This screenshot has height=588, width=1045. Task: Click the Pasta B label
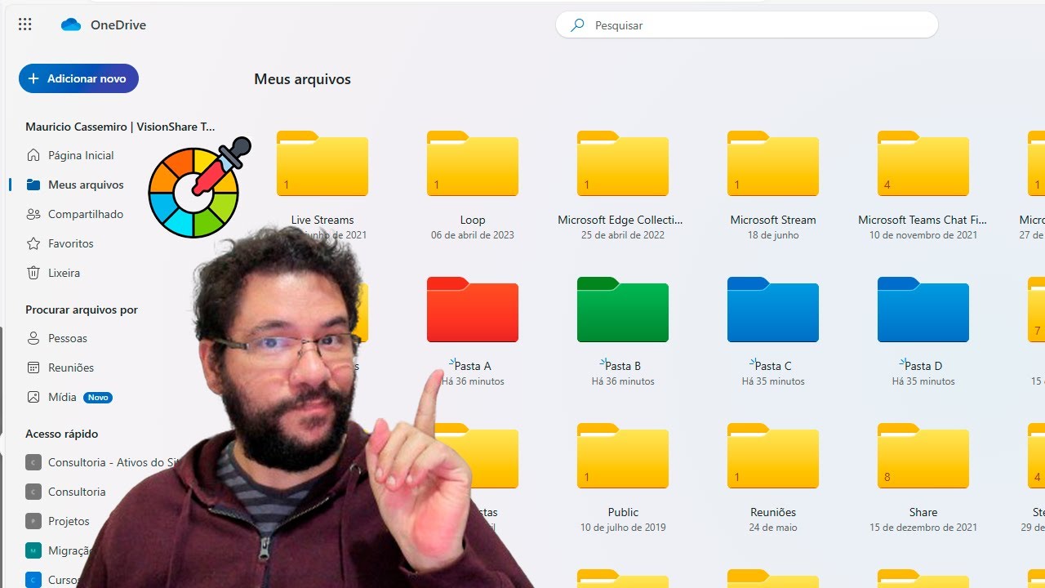point(623,366)
